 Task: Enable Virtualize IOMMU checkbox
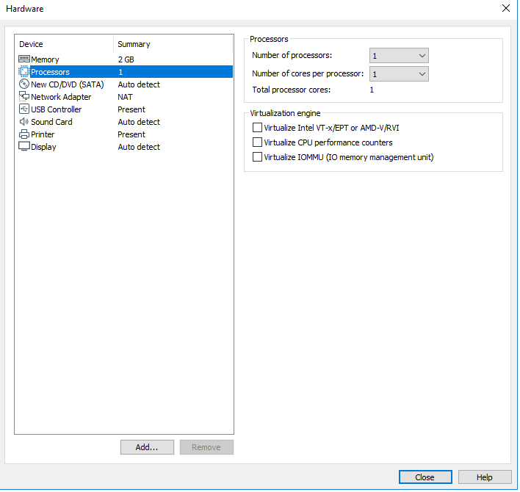pyautogui.click(x=257, y=157)
